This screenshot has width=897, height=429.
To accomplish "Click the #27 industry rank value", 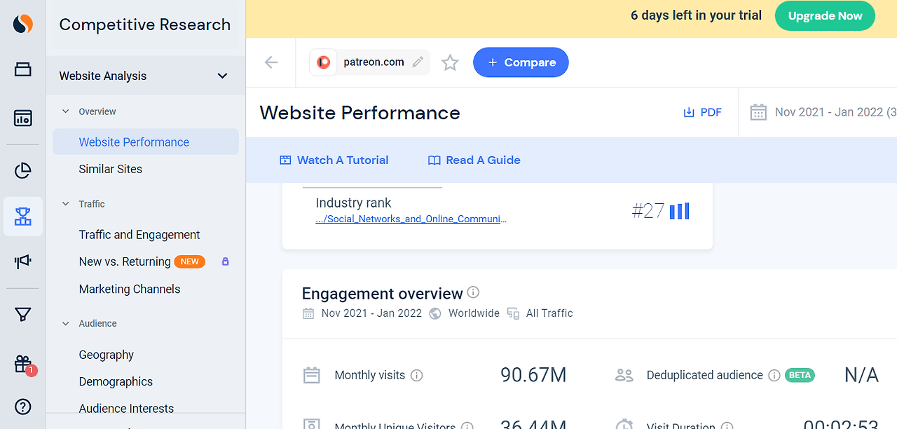I will click(x=648, y=211).
